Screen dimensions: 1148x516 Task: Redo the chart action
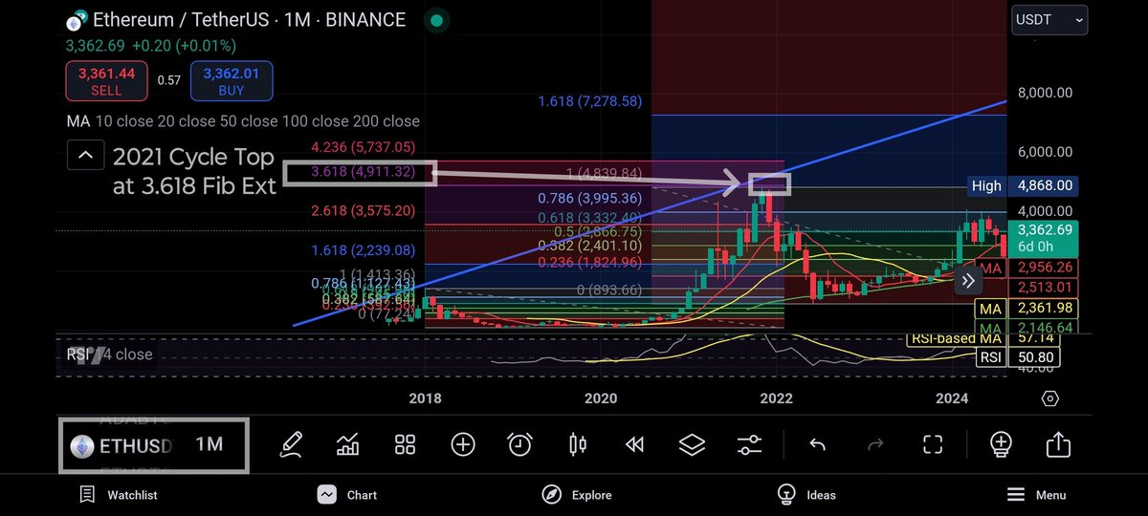(x=874, y=444)
